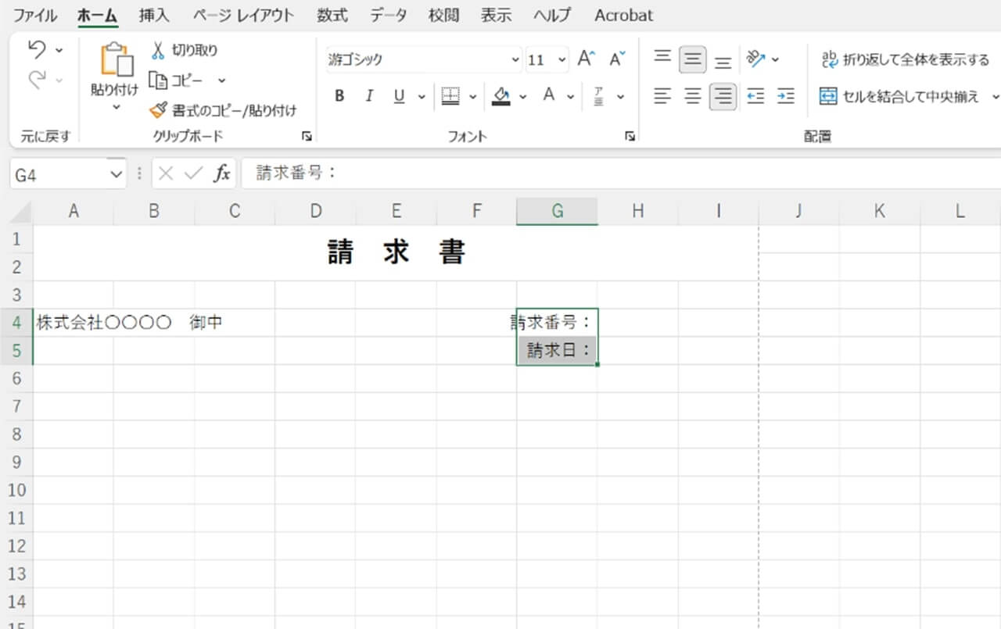Switch to the 校閲 tab

[x=443, y=15]
